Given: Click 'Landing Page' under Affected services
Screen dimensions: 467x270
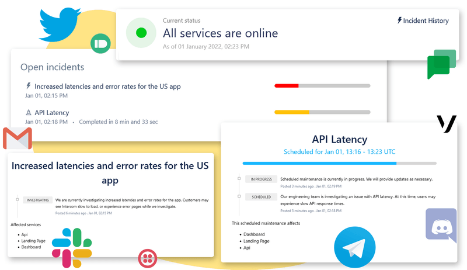Looking at the screenshot, I should [x=33, y=241].
